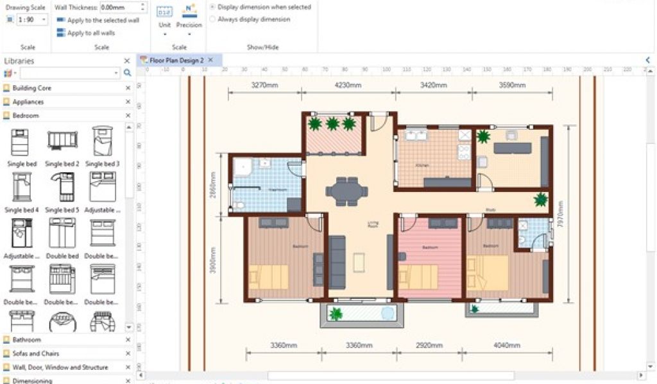657x384 pixels.
Task: Select the Single bed shape
Action: point(20,142)
